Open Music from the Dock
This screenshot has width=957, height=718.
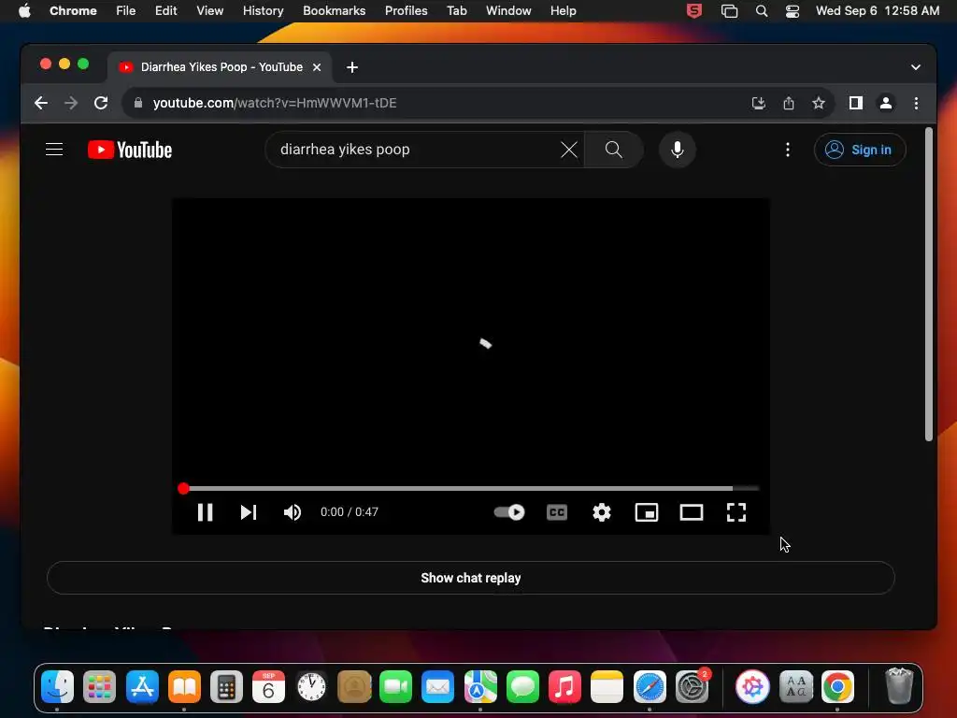pyautogui.click(x=564, y=687)
